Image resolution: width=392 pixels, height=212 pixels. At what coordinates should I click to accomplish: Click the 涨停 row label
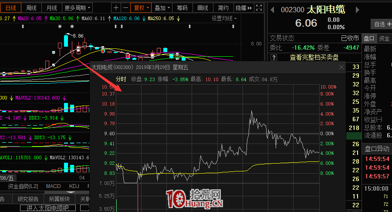coord(370,96)
